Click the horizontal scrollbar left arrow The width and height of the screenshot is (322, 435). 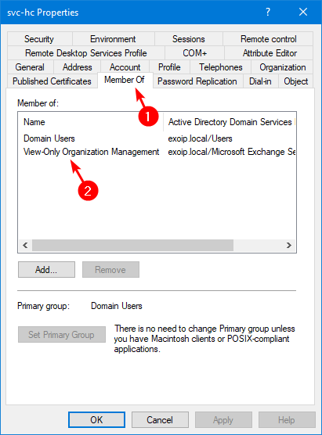point(25,245)
